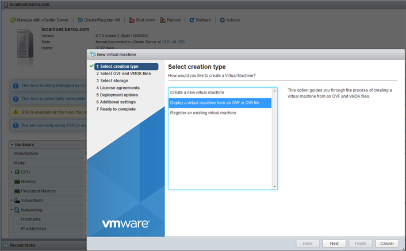Collapse the Hardware section

point(12,145)
